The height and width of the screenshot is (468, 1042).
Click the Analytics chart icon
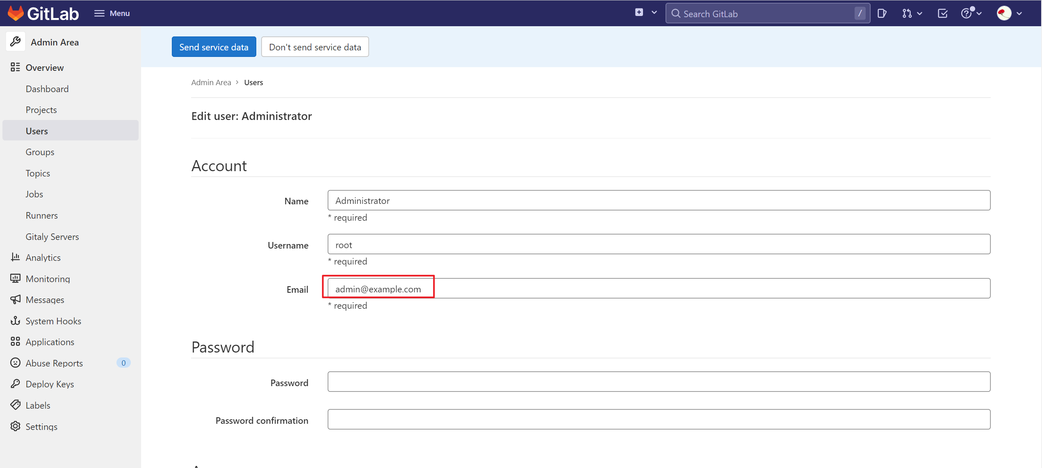point(15,257)
